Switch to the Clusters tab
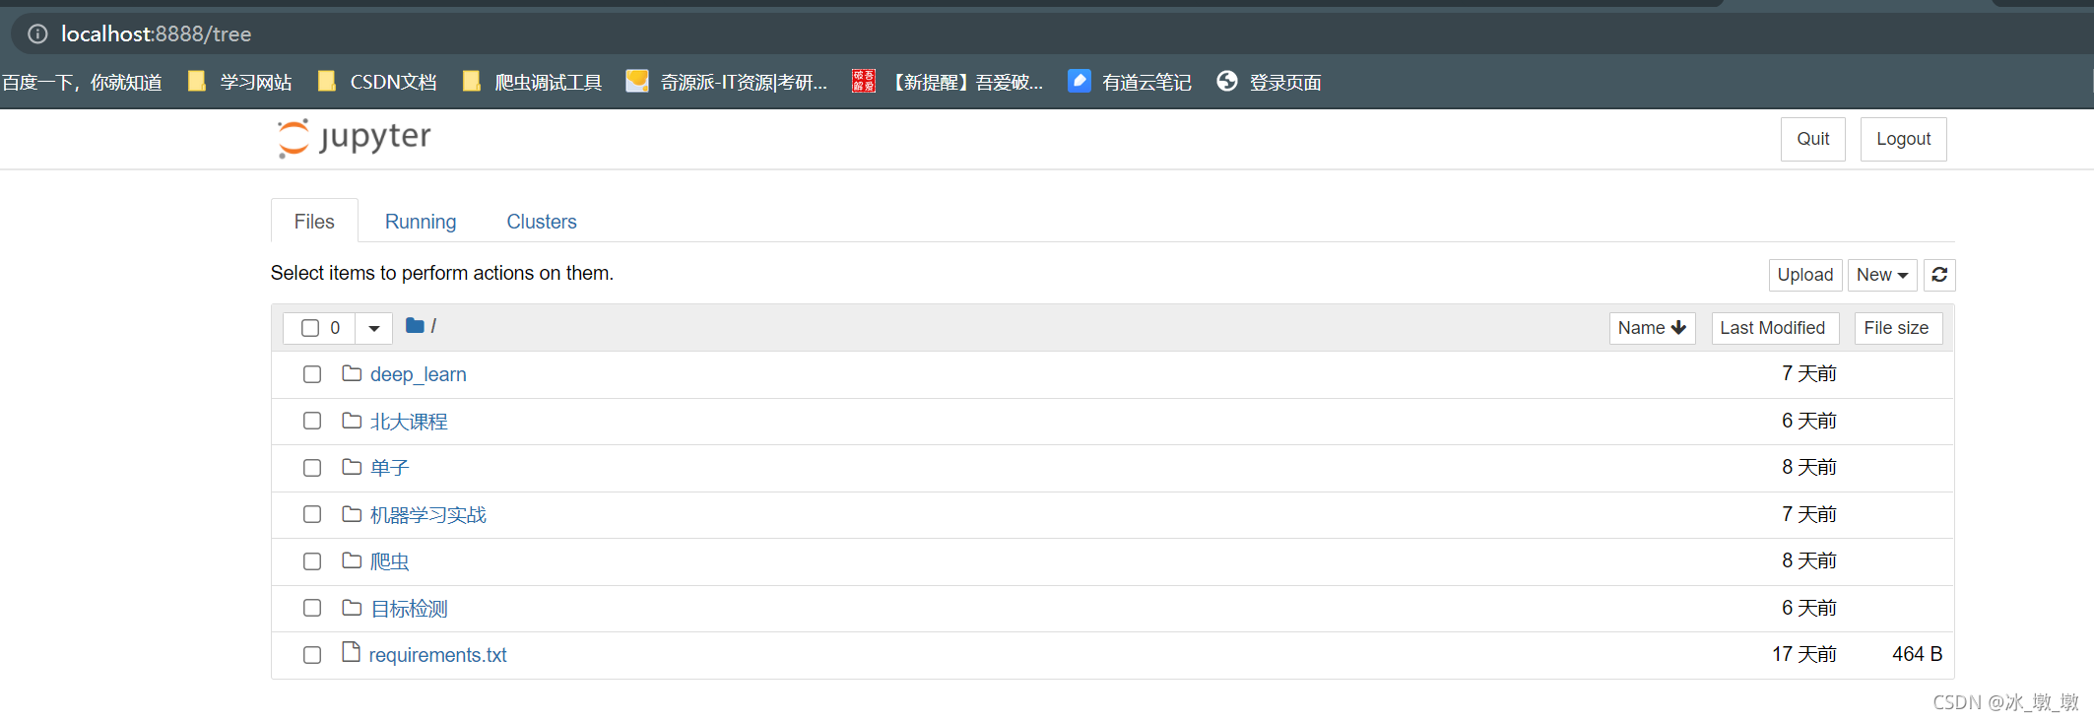 (542, 222)
